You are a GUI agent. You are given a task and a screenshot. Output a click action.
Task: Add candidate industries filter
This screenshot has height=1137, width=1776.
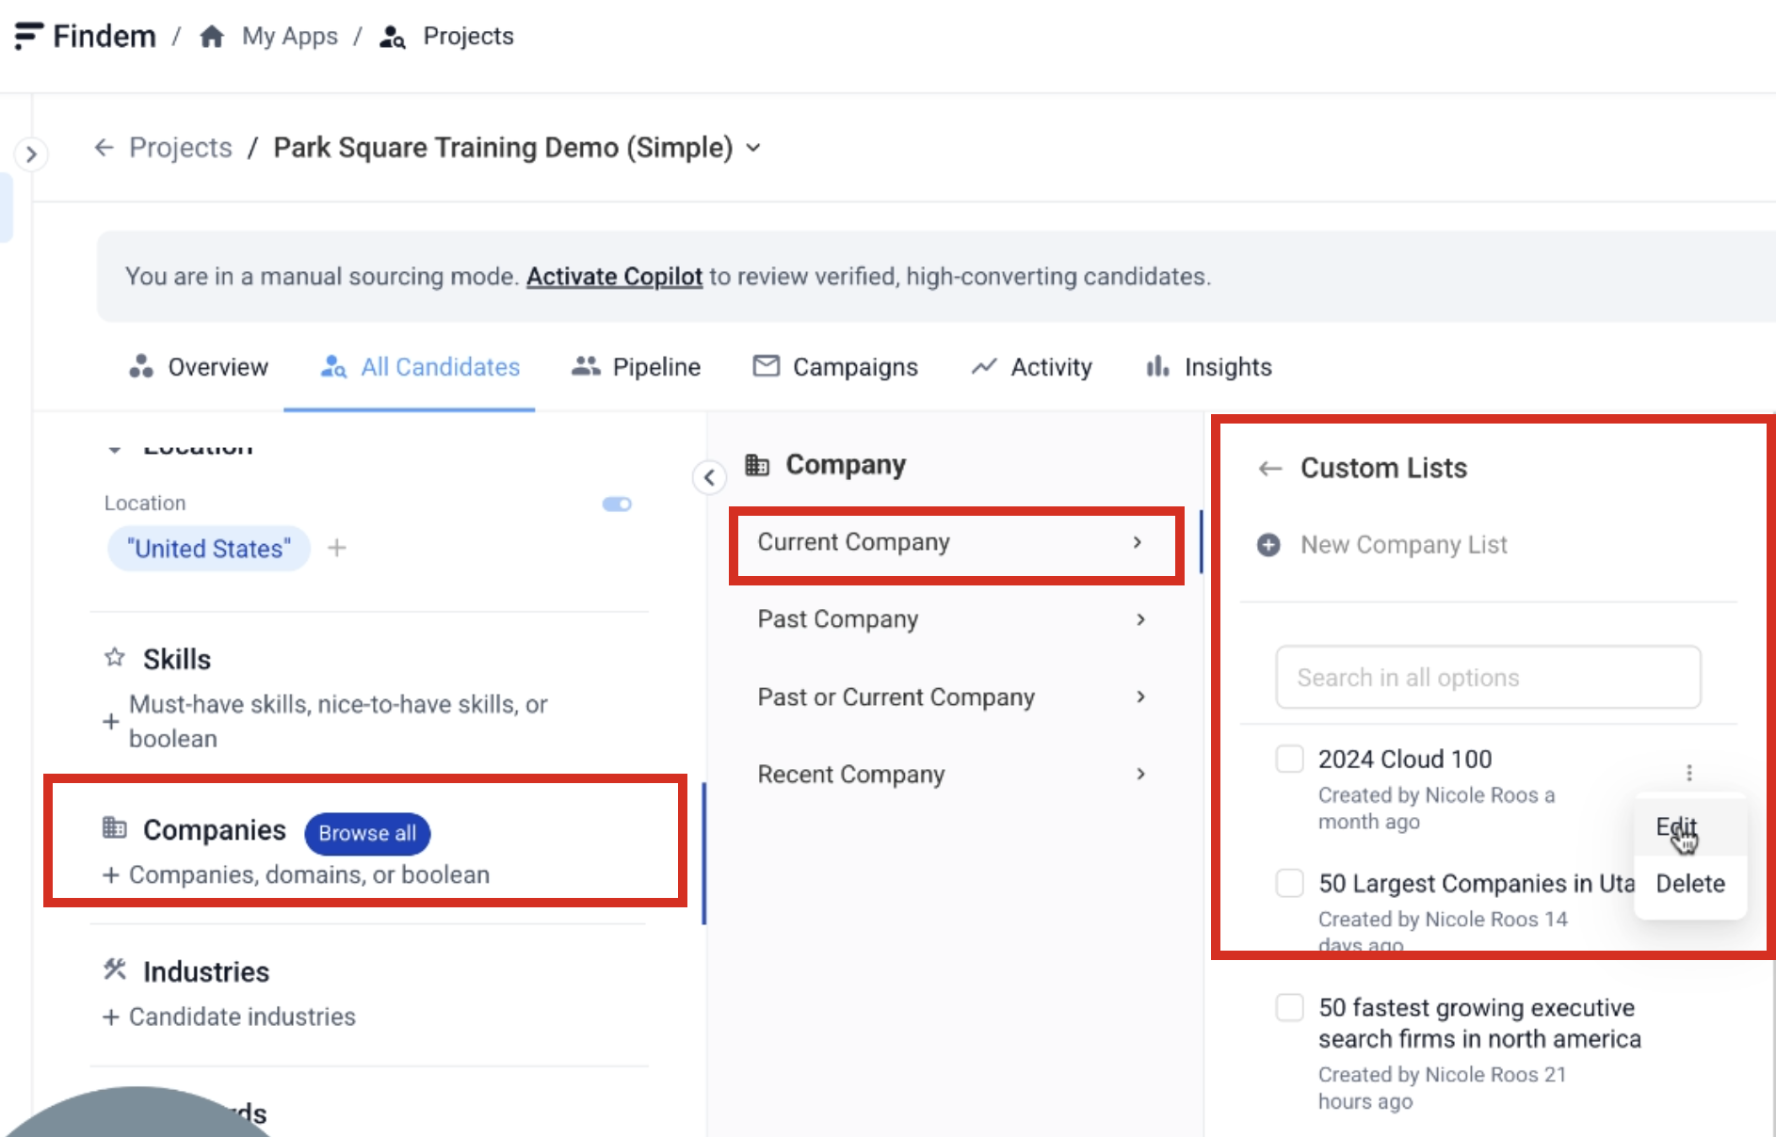click(x=229, y=1017)
